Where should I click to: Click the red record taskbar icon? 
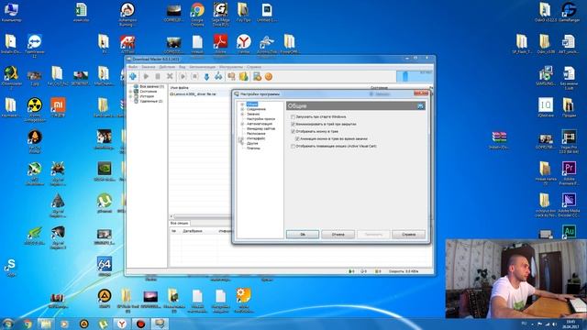click(140, 324)
